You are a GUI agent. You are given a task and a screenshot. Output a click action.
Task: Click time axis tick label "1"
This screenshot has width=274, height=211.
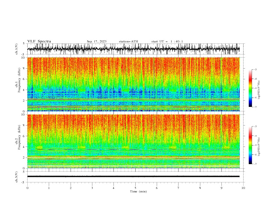[x=49, y=188]
